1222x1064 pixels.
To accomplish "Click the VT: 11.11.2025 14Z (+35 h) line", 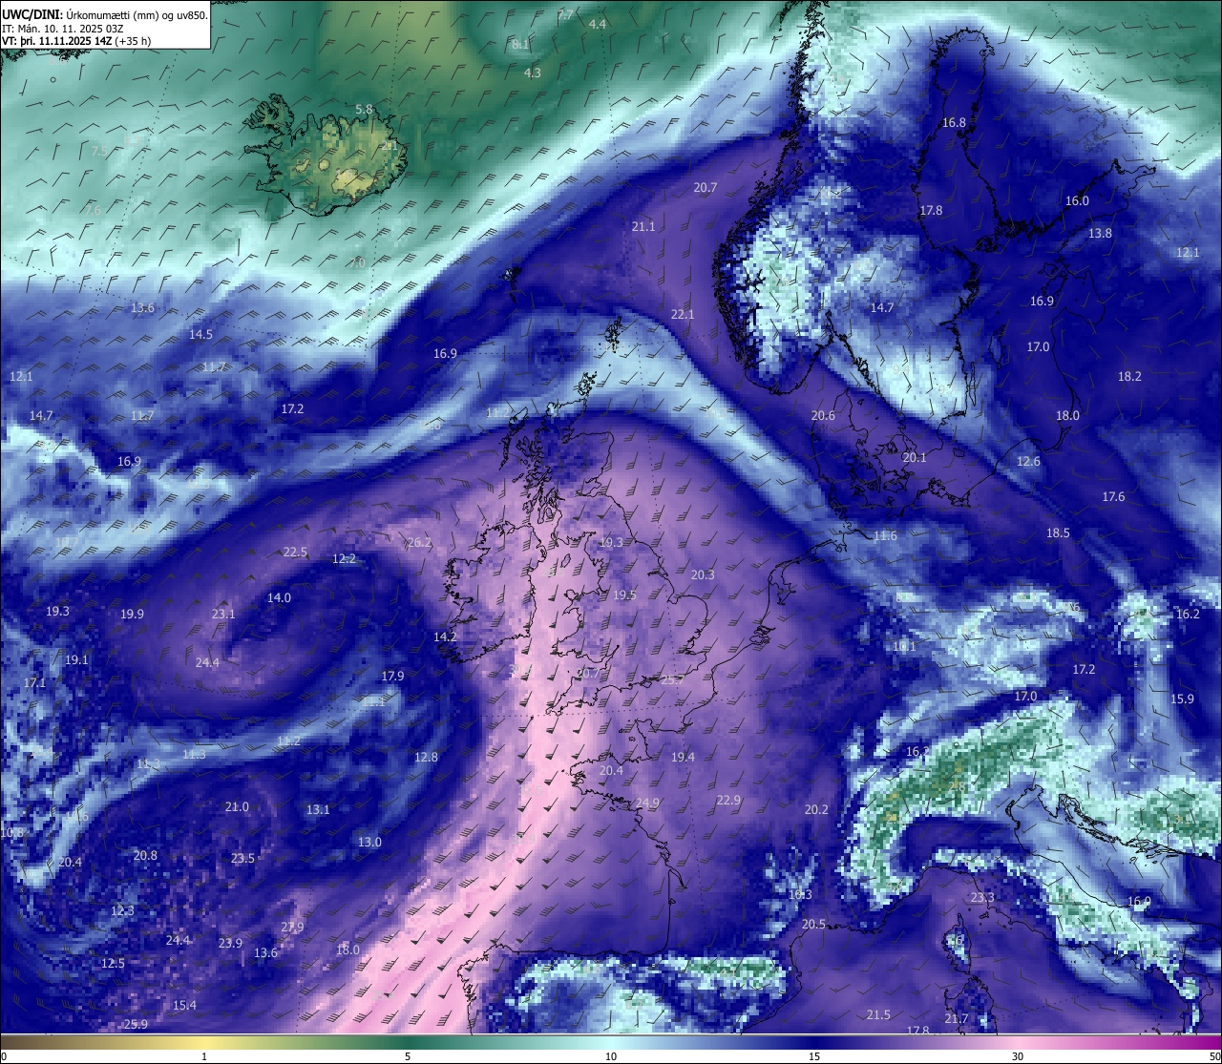I will (76, 41).
